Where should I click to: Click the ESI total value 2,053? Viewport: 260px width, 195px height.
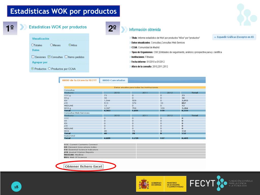coord(185,101)
